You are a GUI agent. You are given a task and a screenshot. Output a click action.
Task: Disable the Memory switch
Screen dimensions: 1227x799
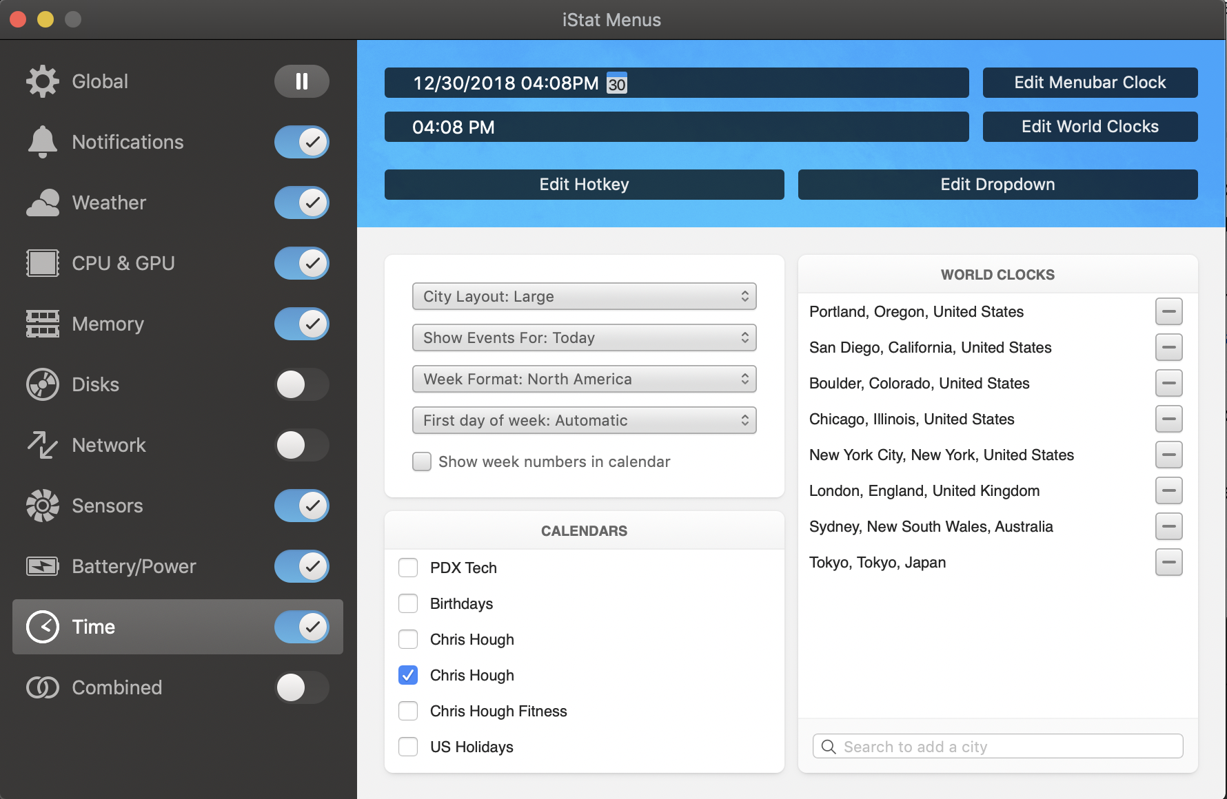click(x=302, y=324)
